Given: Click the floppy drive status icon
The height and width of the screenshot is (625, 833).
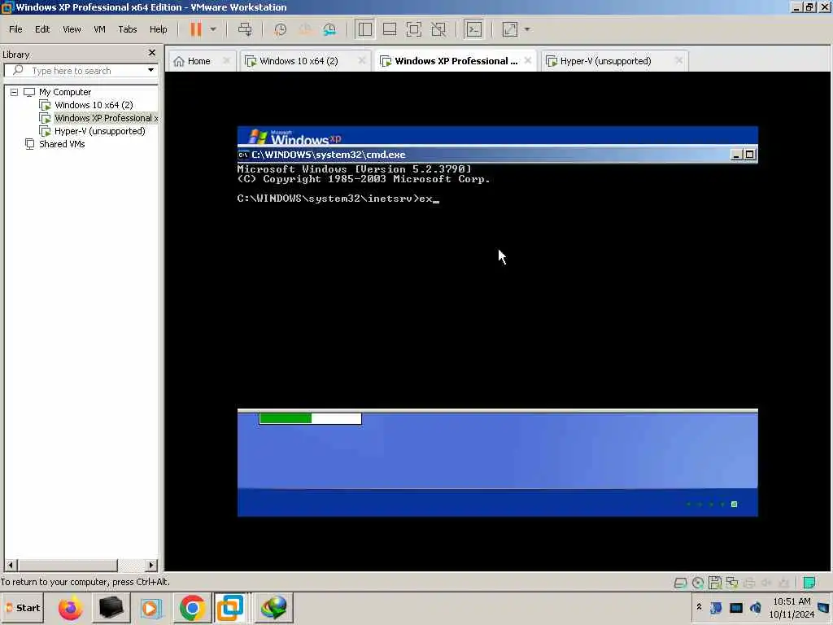Looking at the screenshot, I should point(715,583).
